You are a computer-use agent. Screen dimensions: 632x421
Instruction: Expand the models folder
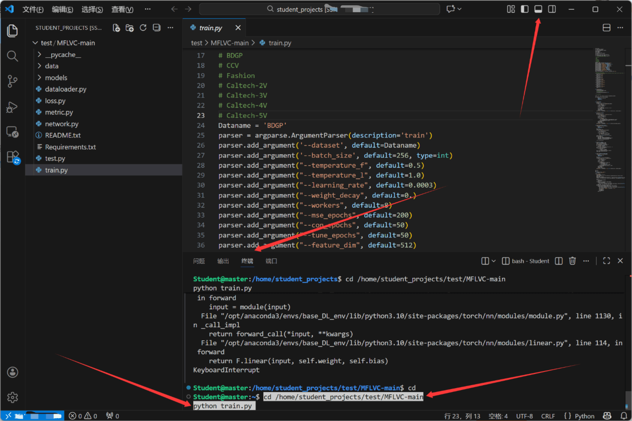point(56,78)
